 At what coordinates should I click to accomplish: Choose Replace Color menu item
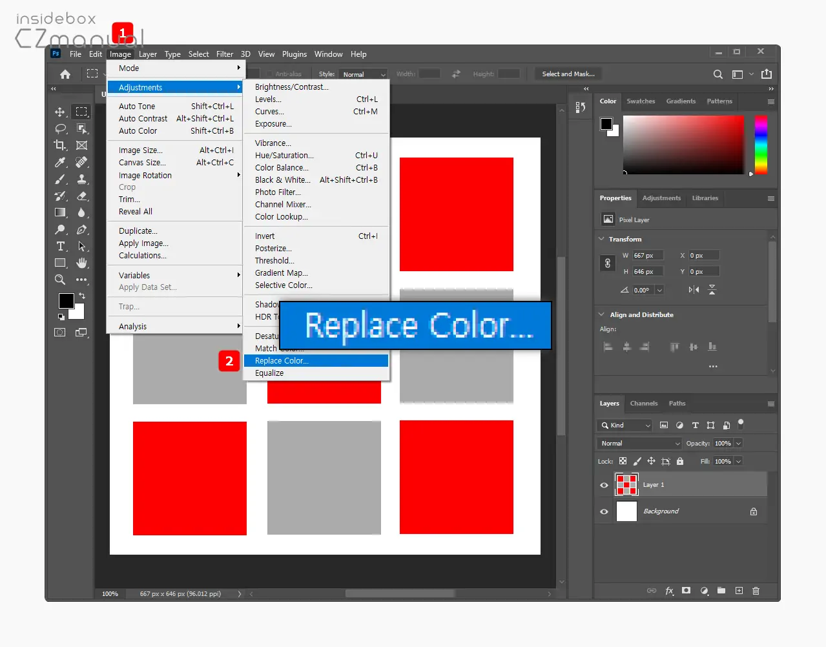click(316, 361)
